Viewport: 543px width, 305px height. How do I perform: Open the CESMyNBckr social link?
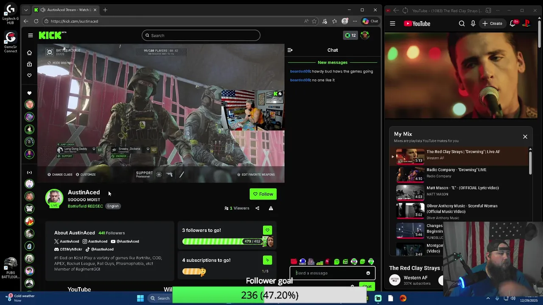click(68, 250)
